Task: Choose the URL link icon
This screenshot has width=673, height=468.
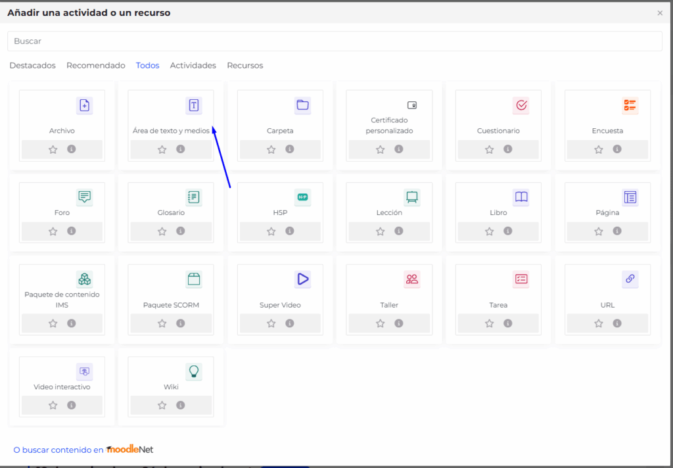Action: [x=630, y=279]
